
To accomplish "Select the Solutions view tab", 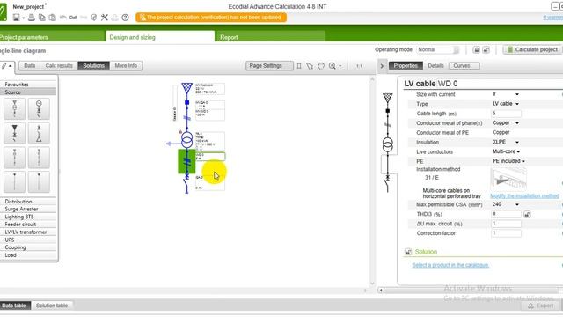I will (x=94, y=66).
